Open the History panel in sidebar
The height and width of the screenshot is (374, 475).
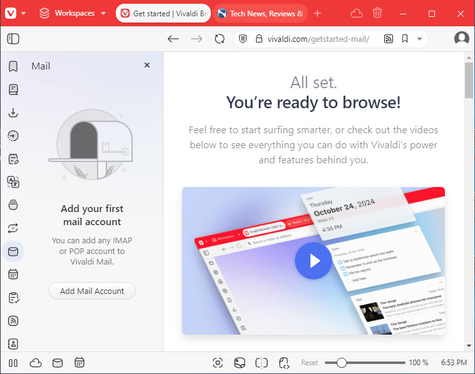pyautogui.click(x=13, y=136)
